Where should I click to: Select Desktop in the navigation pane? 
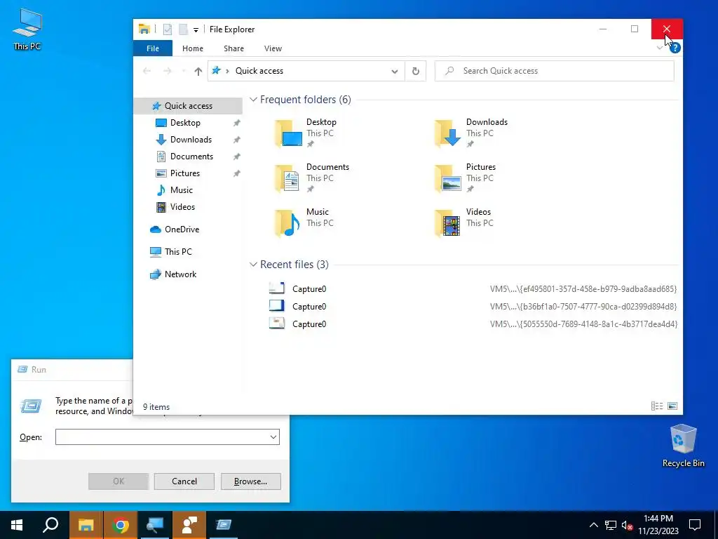[185, 123]
